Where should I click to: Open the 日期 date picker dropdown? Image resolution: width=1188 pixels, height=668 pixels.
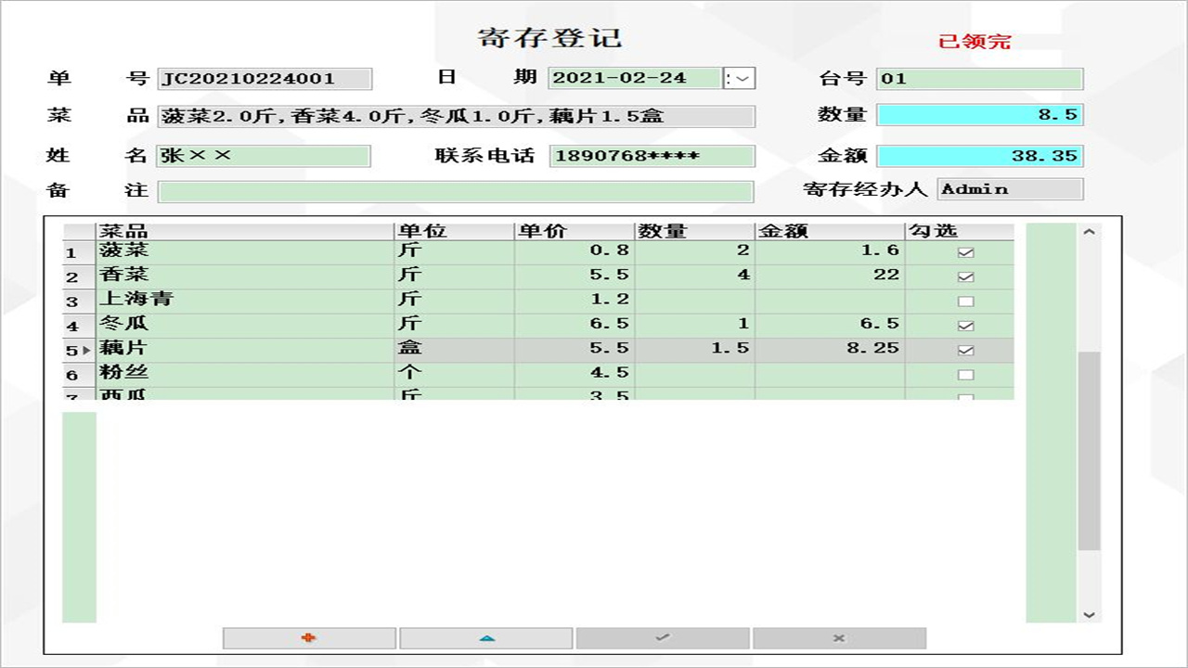740,79
